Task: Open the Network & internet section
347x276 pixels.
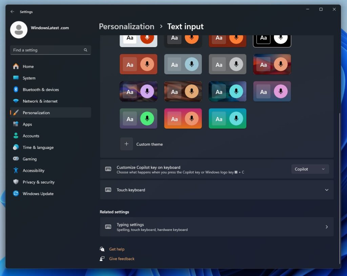Action: click(40, 101)
